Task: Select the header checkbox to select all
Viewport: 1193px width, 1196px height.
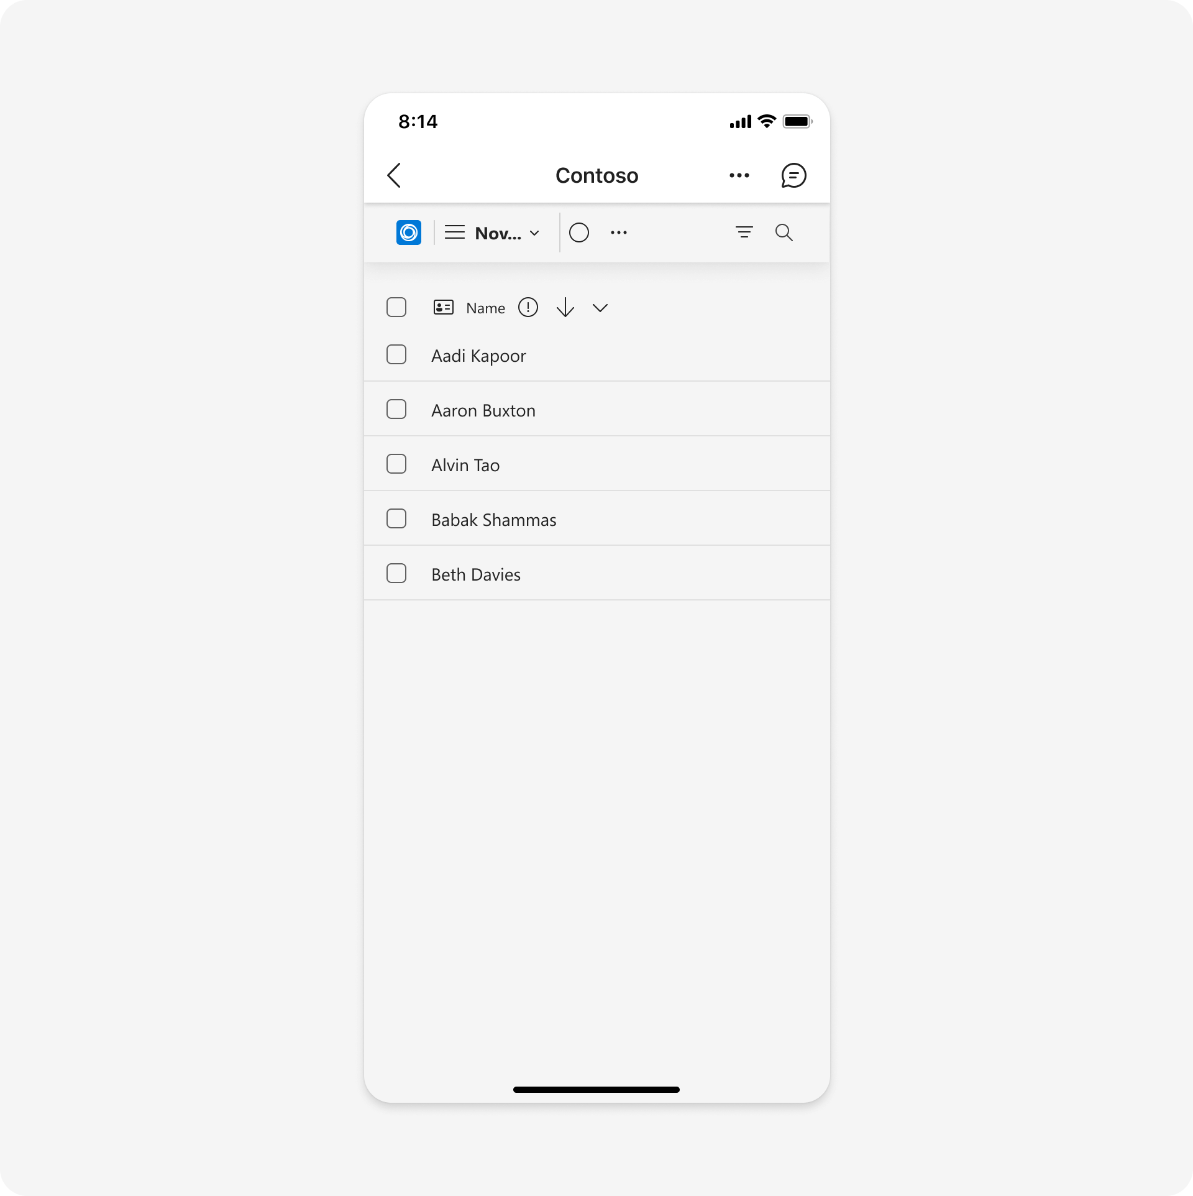Action: (396, 307)
